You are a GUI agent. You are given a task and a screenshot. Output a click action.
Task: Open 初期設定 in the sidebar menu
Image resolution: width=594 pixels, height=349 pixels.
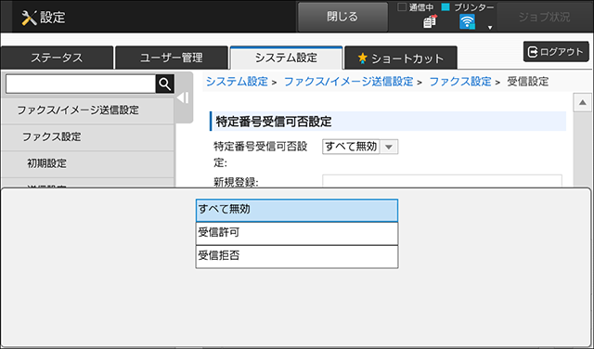coord(87,163)
